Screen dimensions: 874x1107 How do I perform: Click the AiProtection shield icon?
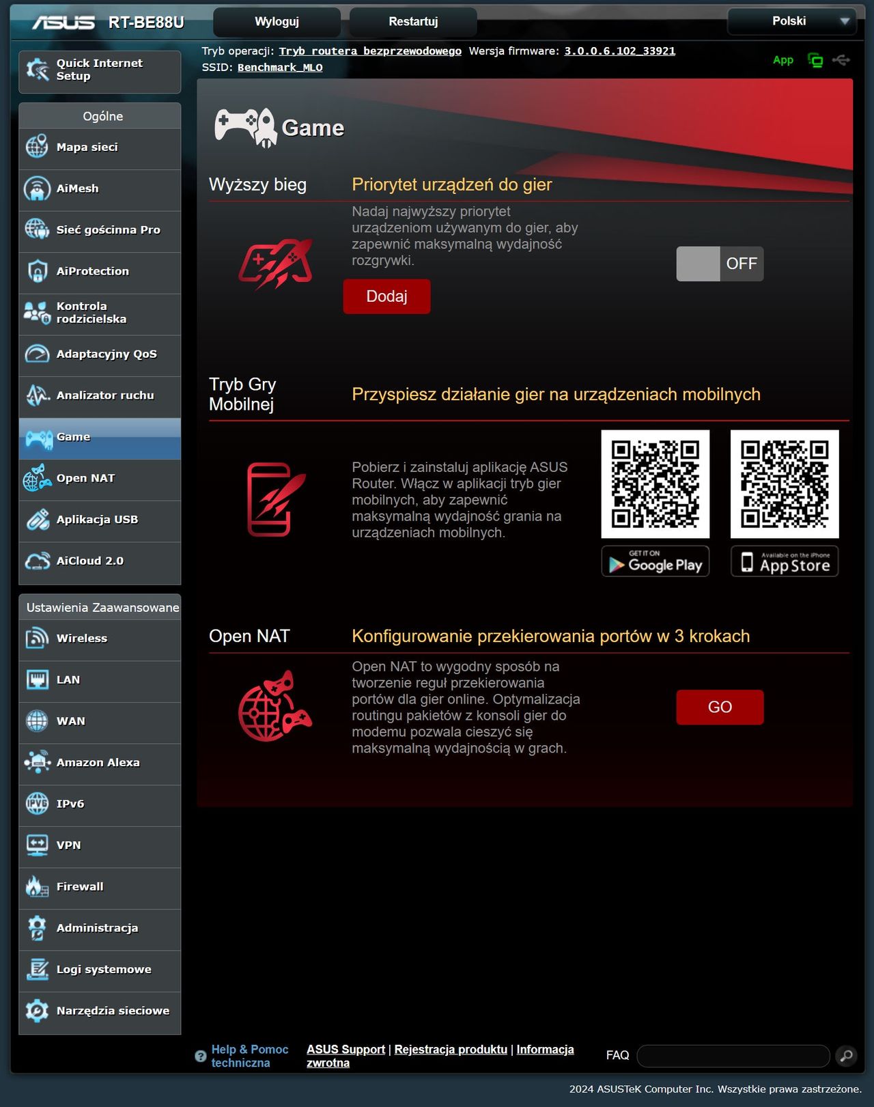(x=37, y=271)
